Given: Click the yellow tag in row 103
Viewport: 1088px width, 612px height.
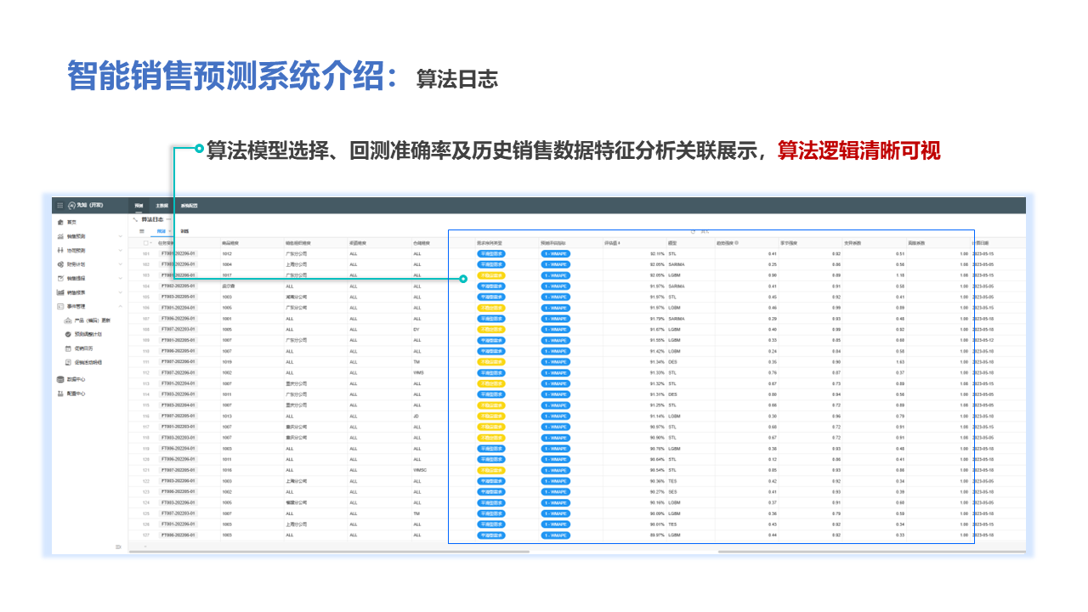Looking at the screenshot, I should click(491, 275).
